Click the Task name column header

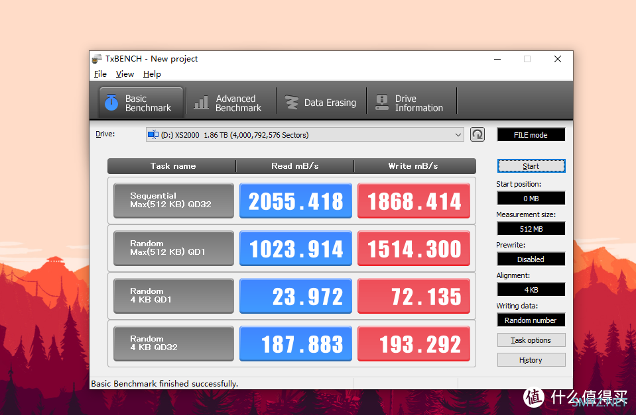point(172,166)
